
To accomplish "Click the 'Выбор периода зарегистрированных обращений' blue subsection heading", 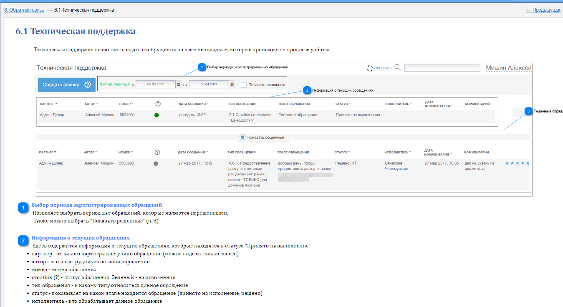I will tap(97, 205).
